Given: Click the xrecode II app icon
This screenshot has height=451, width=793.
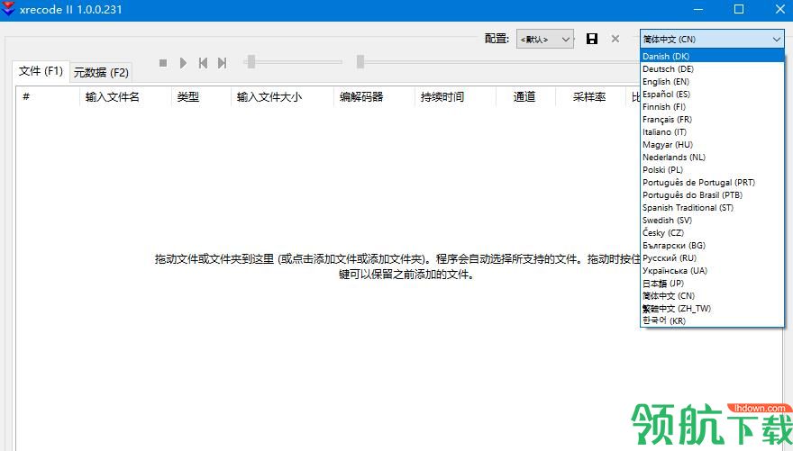Looking at the screenshot, I should pos(7,9).
